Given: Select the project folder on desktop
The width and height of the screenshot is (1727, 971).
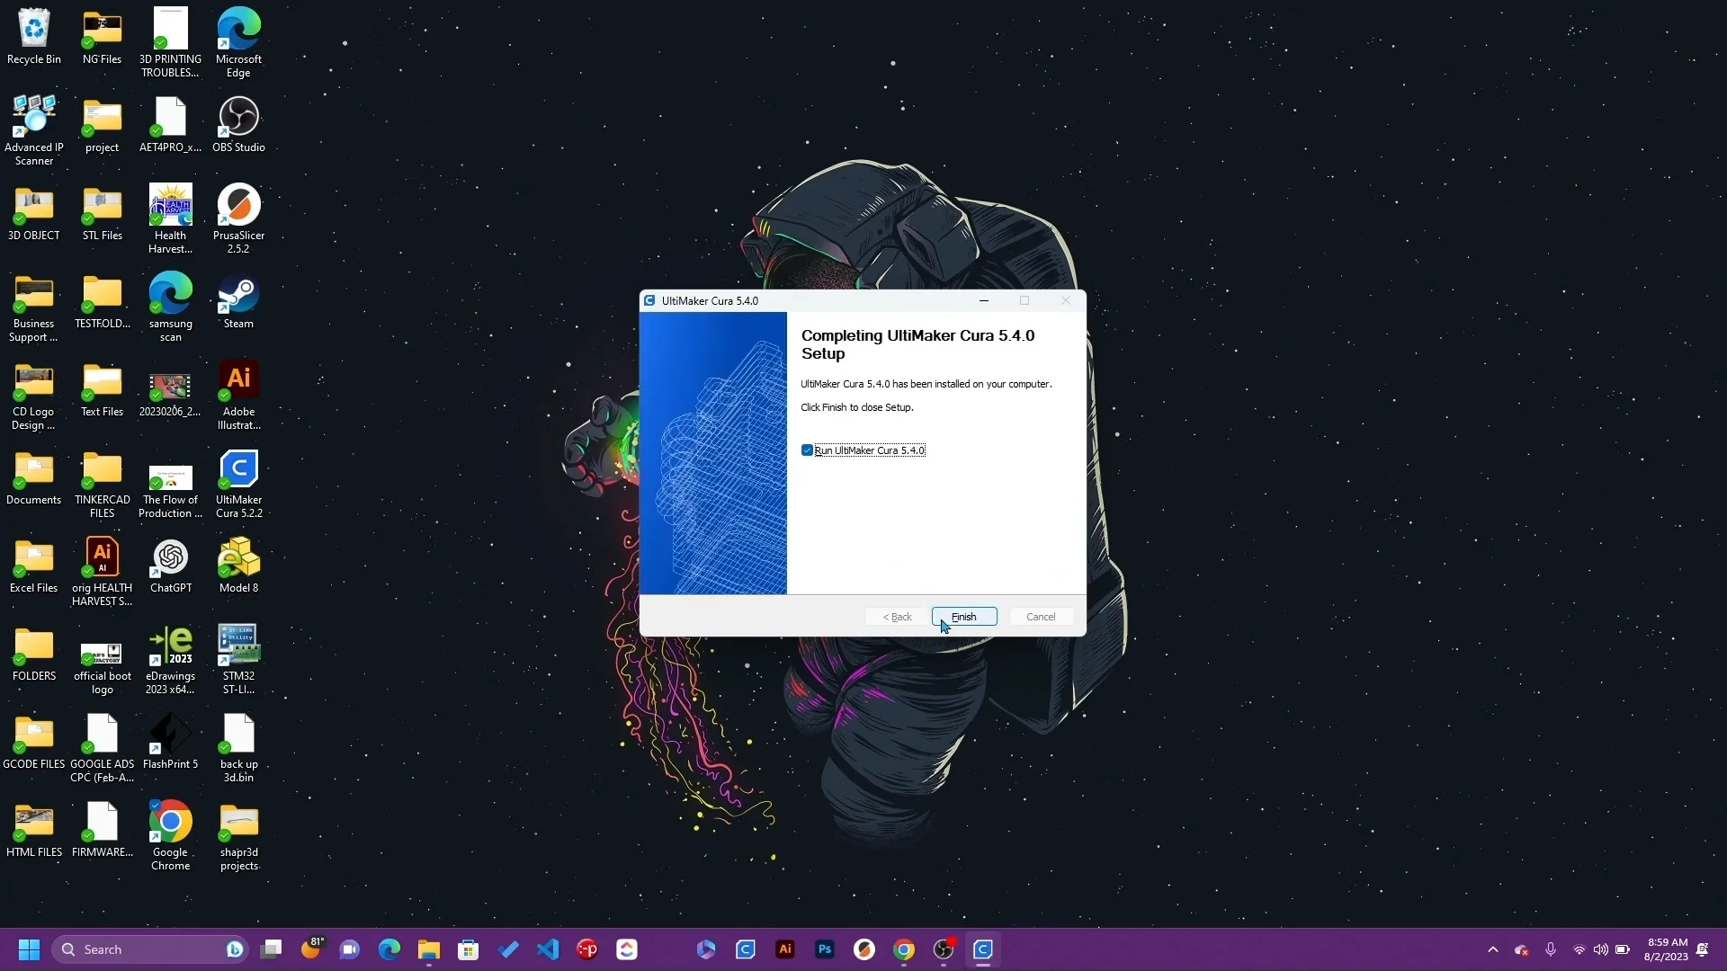Looking at the screenshot, I should (103, 125).
